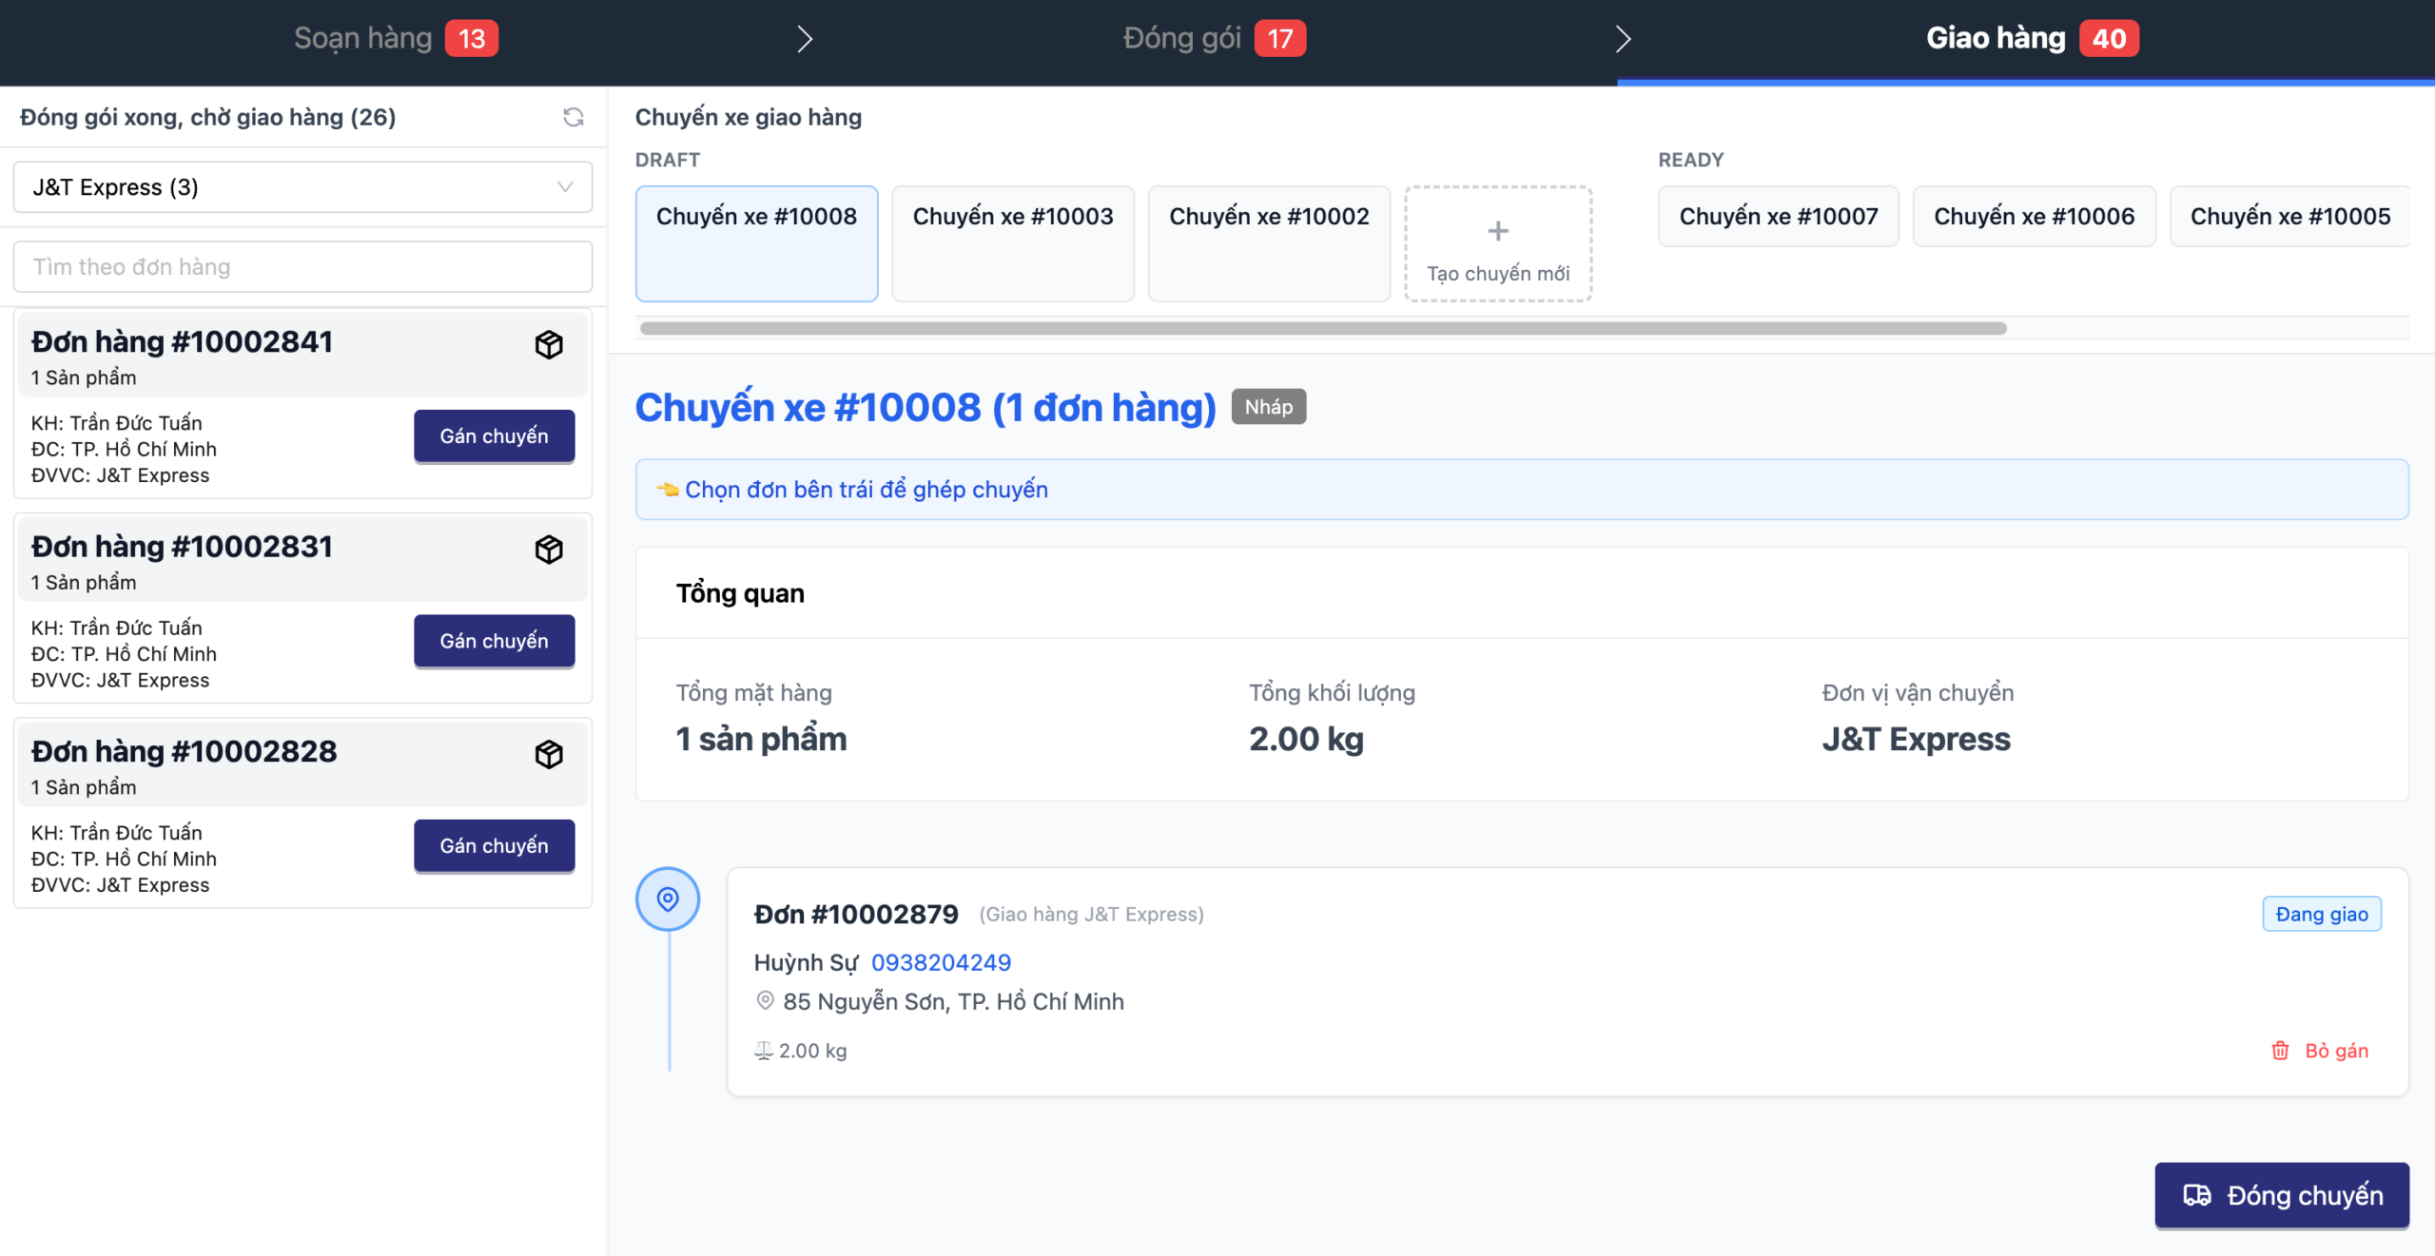This screenshot has width=2435, height=1256.
Task: Click chevron arrow after Đóng gói step
Action: click(x=1623, y=39)
